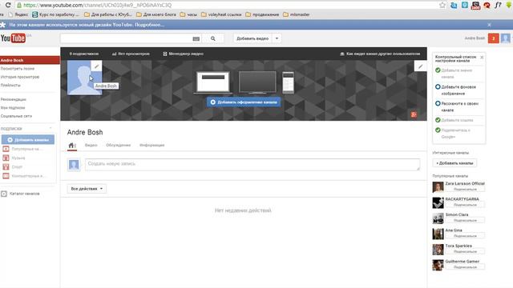Focus the YouTube search field

pyautogui.click(x=126, y=38)
